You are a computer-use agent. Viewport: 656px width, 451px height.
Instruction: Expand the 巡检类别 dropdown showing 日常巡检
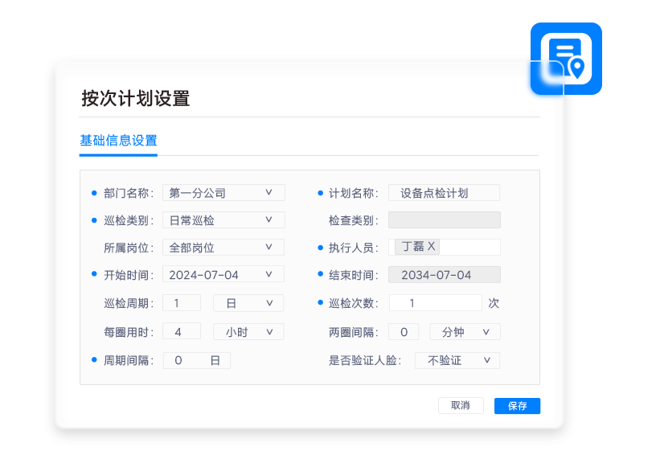point(223,220)
